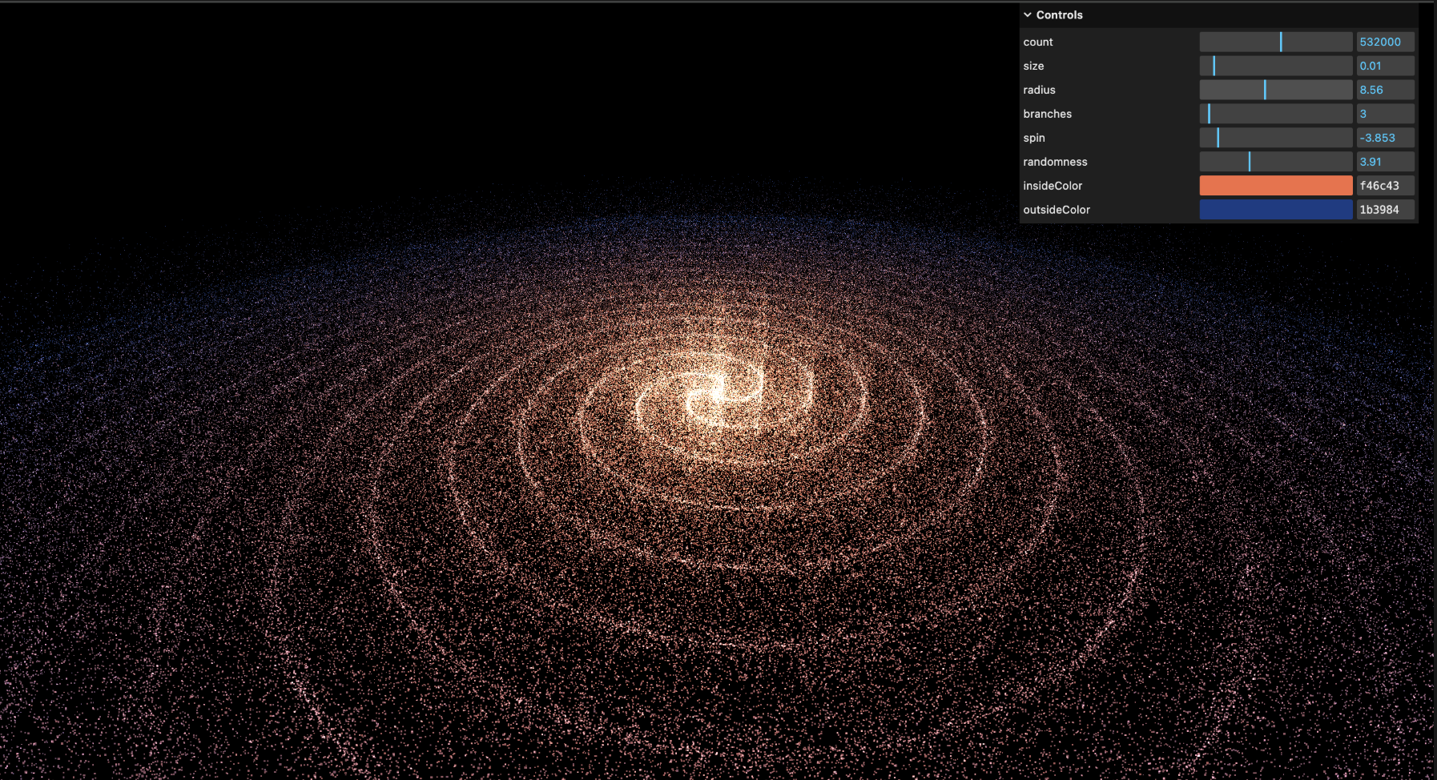
Task: Click the spin slider bar
Action: [x=1275, y=138]
